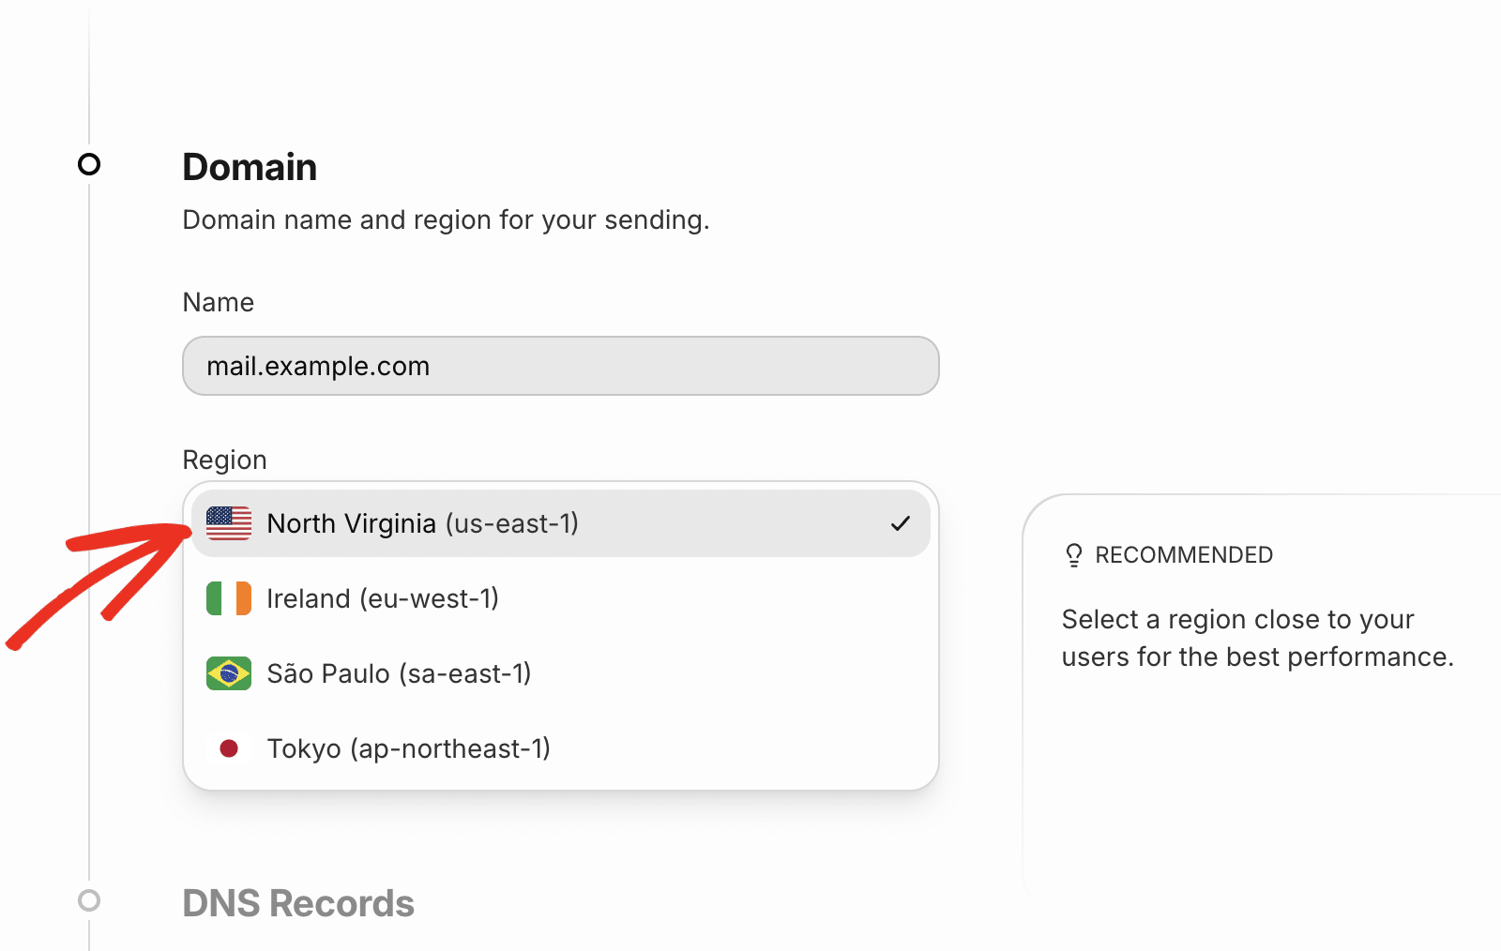Focus the Name field containing mail.example.com
Screen dimensions: 1501x951
560,366
